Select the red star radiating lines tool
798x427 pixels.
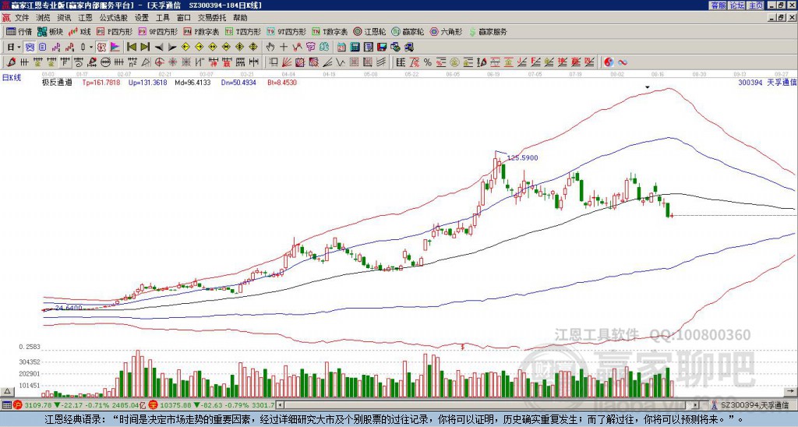172,62
